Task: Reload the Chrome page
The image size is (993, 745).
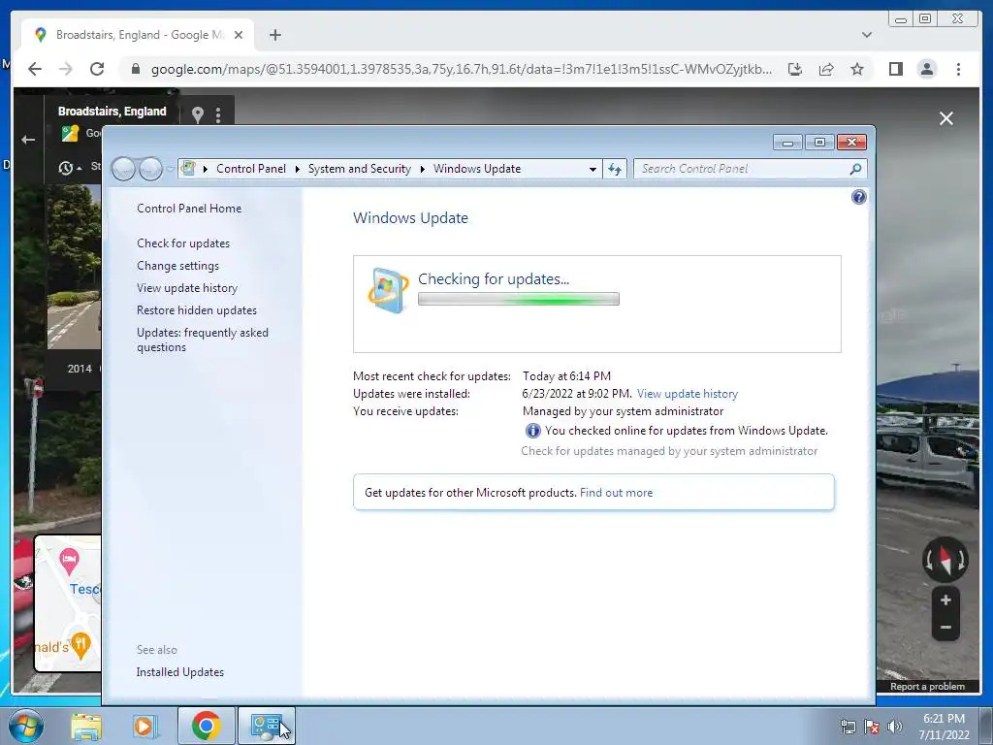Action: coord(97,69)
